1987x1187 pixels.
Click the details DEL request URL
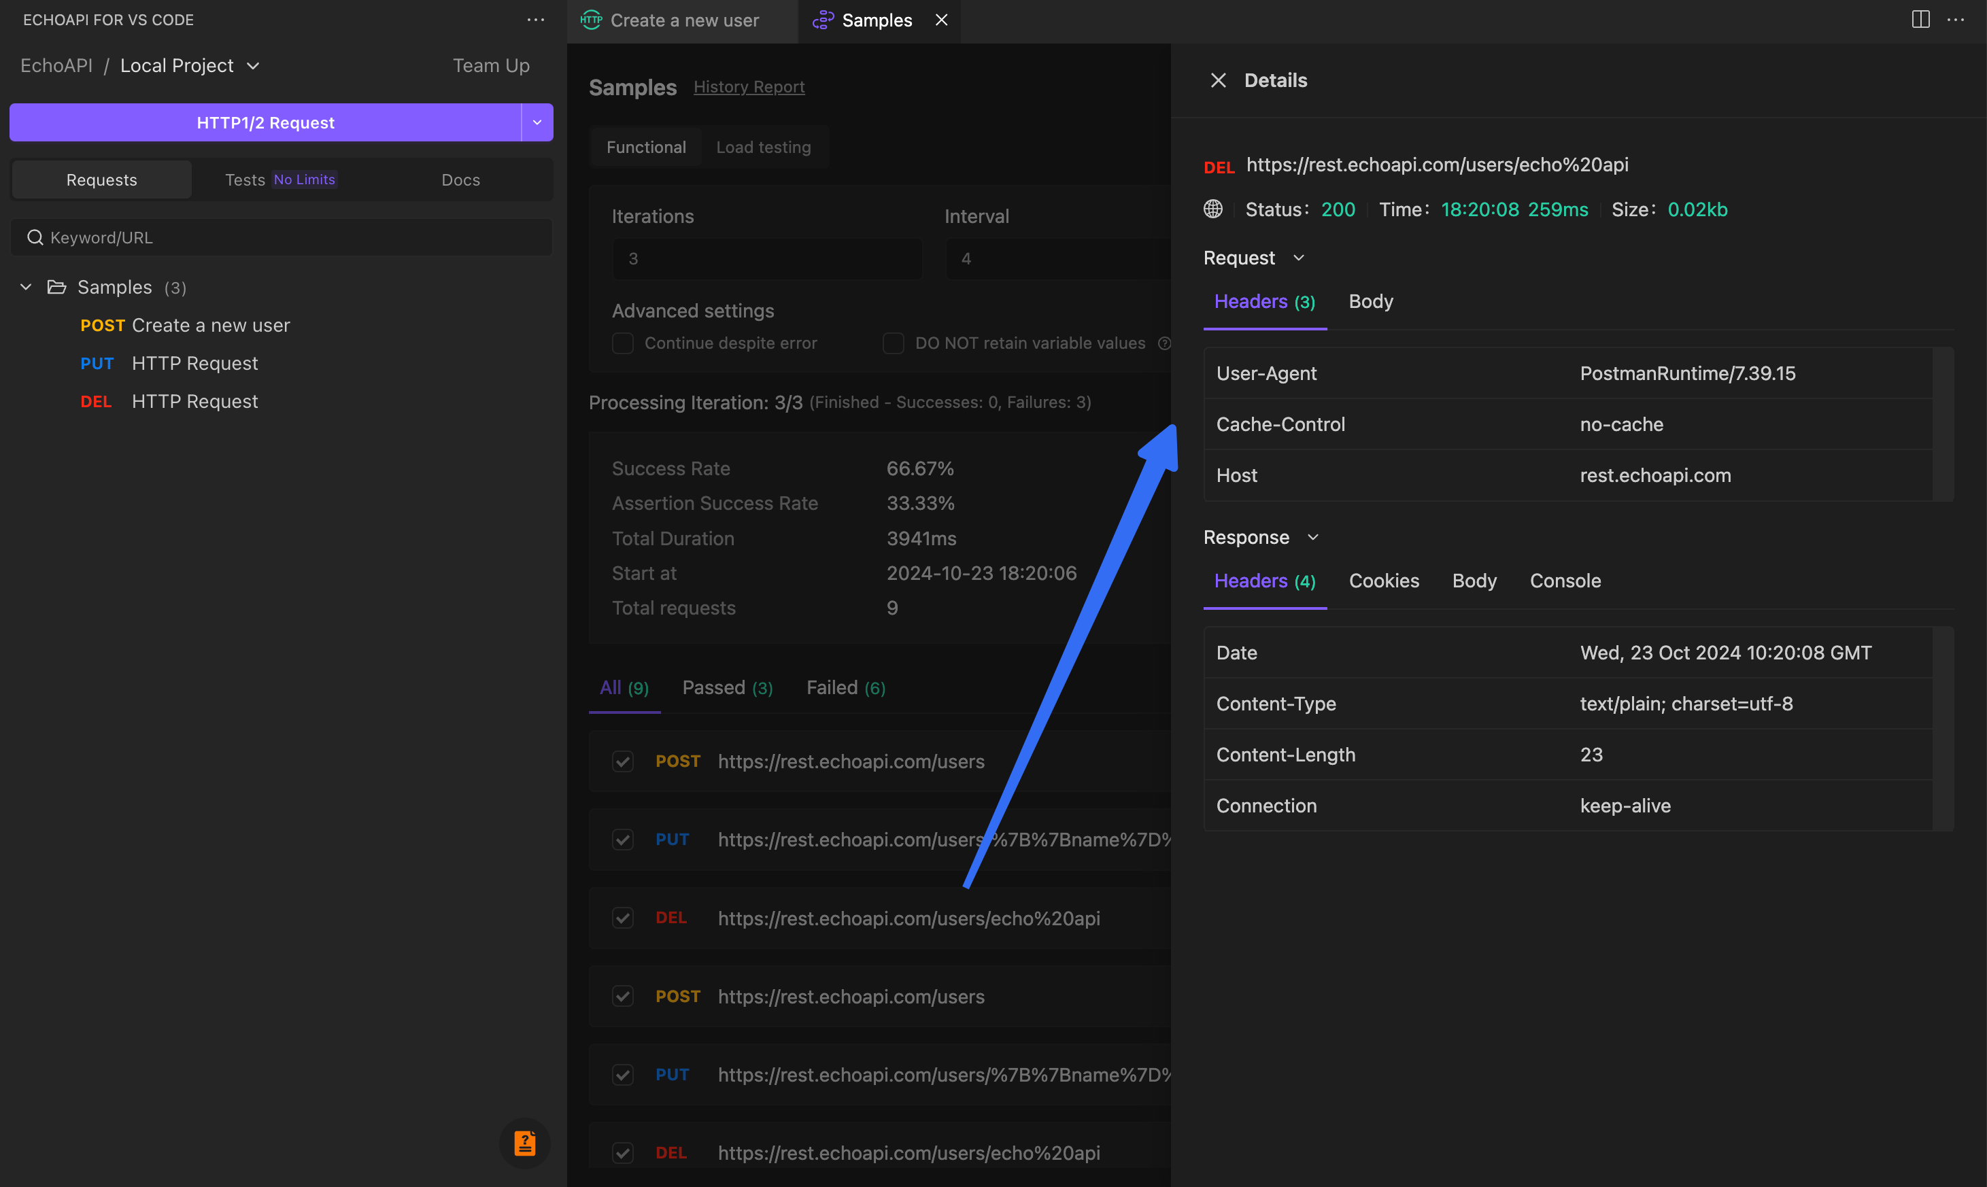(x=1437, y=165)
